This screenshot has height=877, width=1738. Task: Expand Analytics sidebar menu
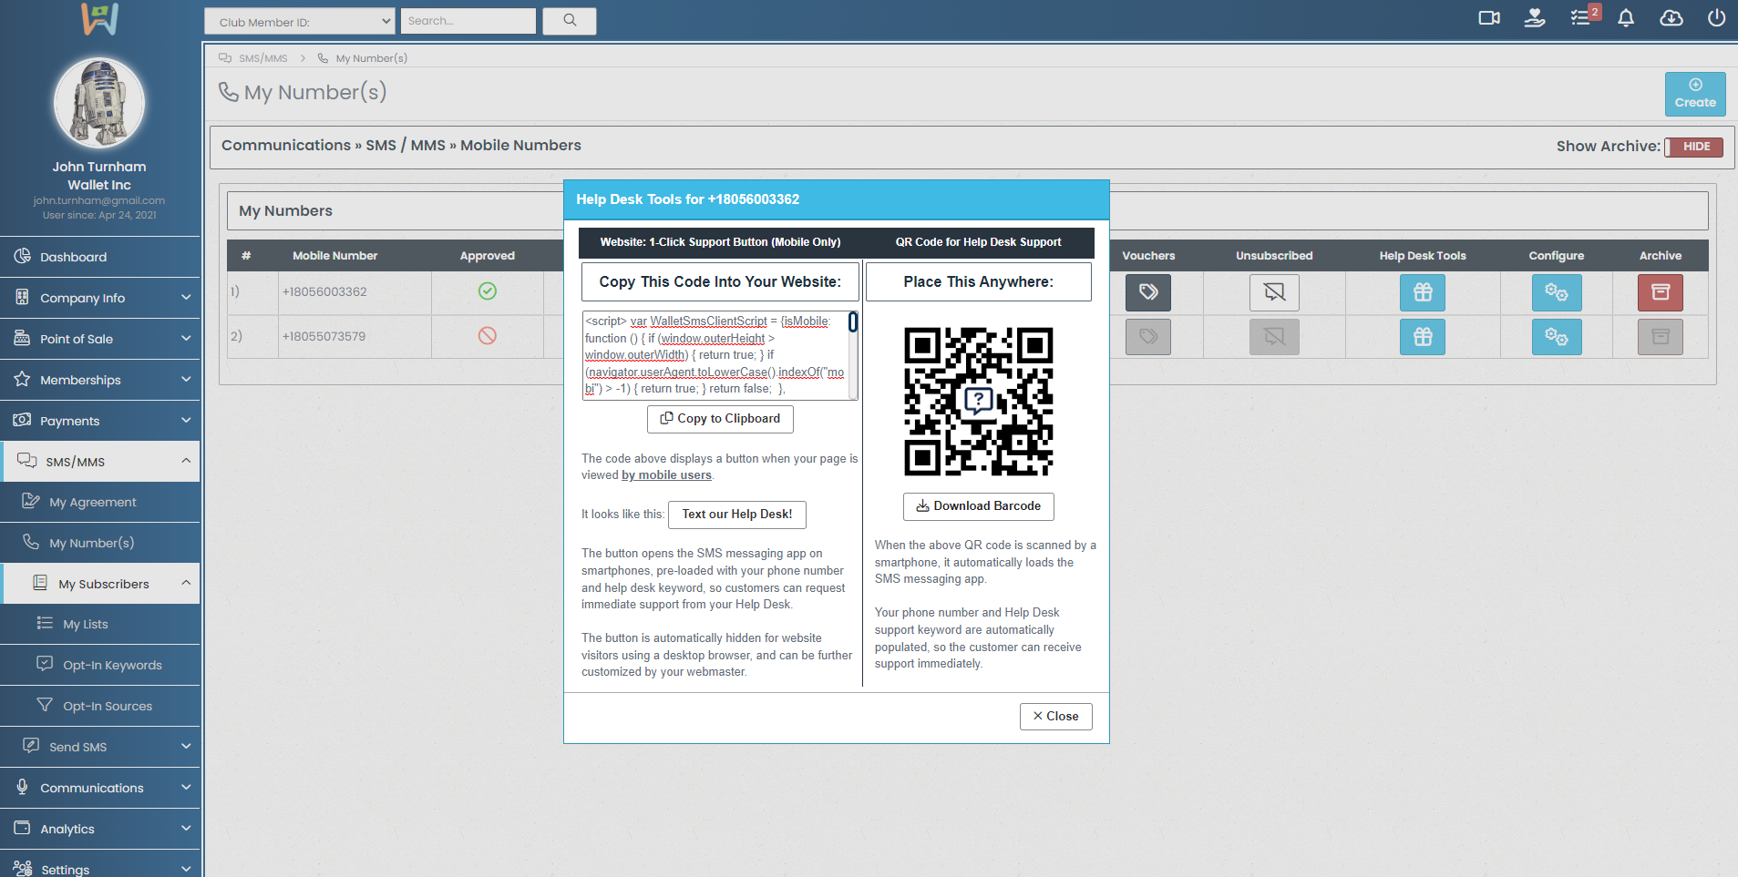pyautogui.click(x=99, y=829)
